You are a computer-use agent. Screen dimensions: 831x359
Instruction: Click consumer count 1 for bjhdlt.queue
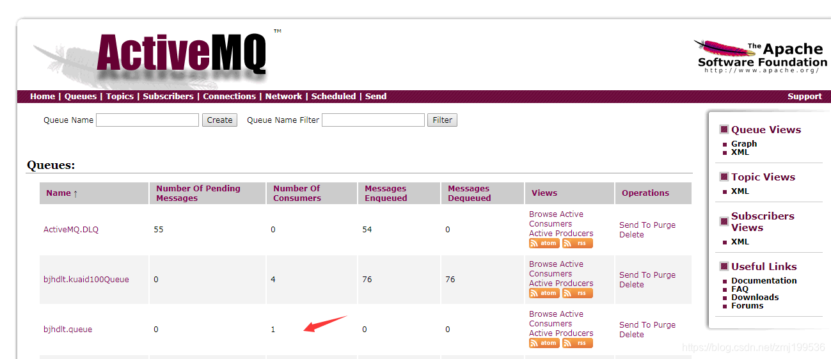pos(273,330)
